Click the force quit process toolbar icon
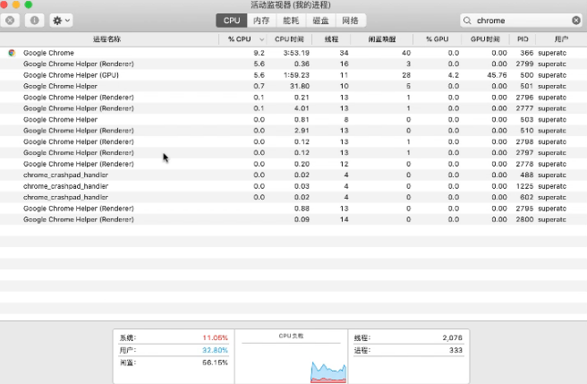 (10, 21)
